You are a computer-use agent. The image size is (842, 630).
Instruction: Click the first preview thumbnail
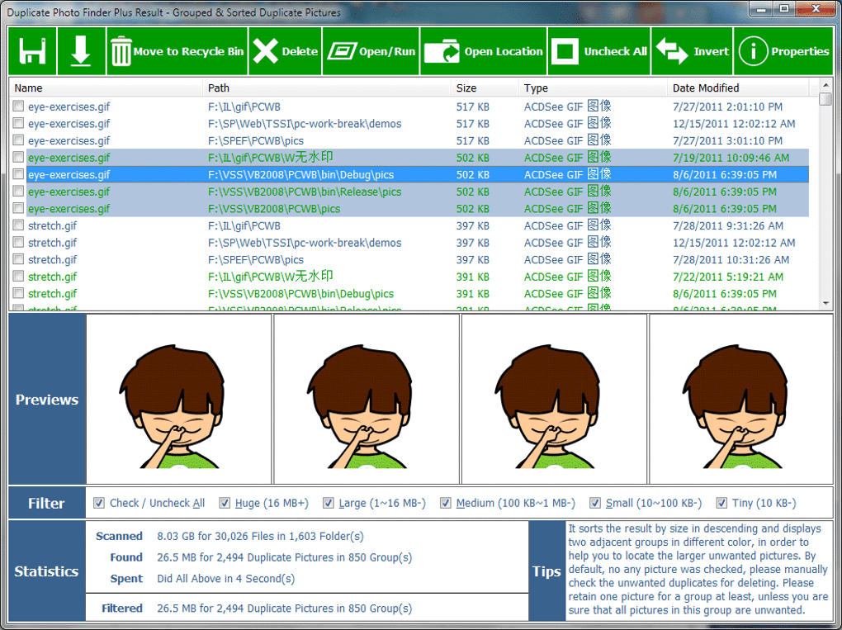pos(179,399)
